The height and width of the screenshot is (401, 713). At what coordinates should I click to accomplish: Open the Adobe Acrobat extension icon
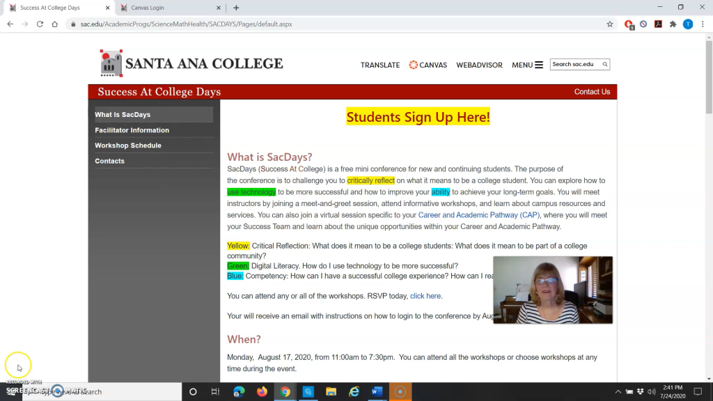coord(658,24)
